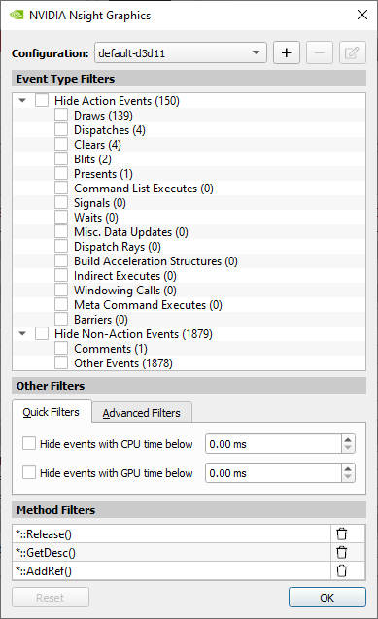The image size is (378, 619).
Task: Click the NVIDIA Nsight logo icon
Action: [17, 15]
